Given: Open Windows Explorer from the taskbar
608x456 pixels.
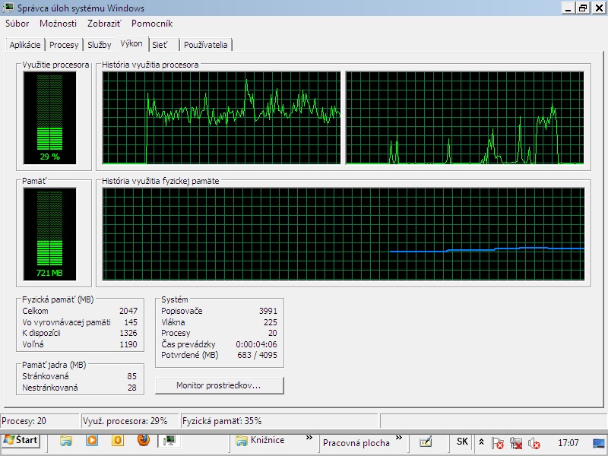Looking at the screenshot, I should click(66, 441).
